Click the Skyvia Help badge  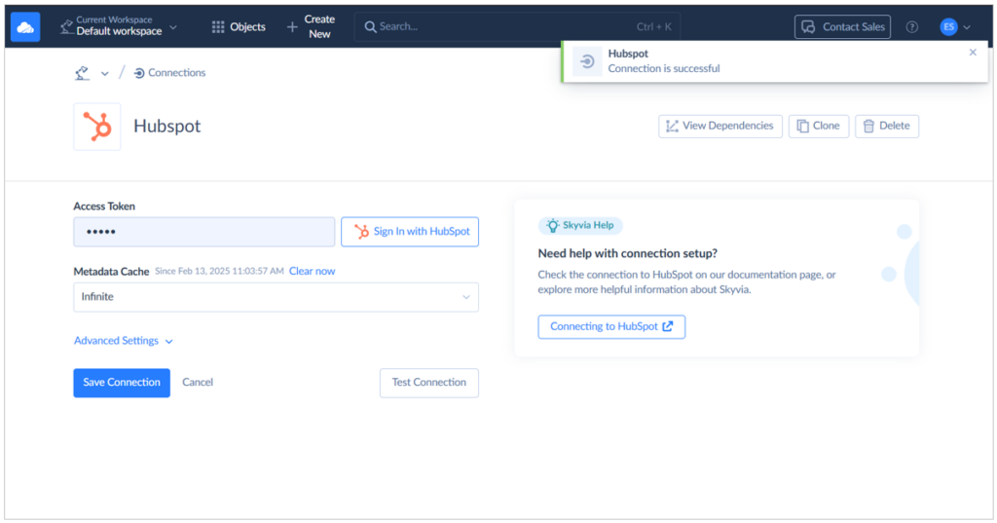pyautogui.click(x=580, y=225)
